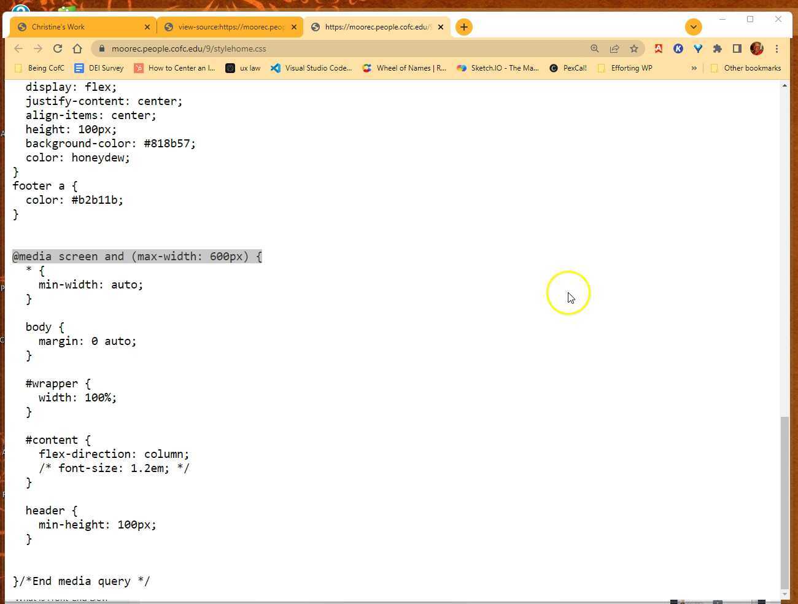This screenshot has height=604, width=798.
Task: Open the browser home page
Action: click(x=77, y=48)
